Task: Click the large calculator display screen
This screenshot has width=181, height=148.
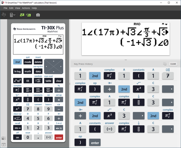Action: 126,39
